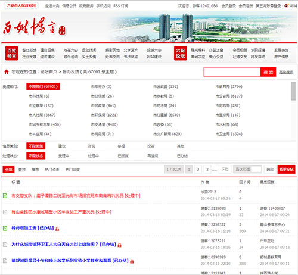298x275 pixels.
Task: Click the red 百姓畅言 navigation badge
Action: (x=11, y=53)
